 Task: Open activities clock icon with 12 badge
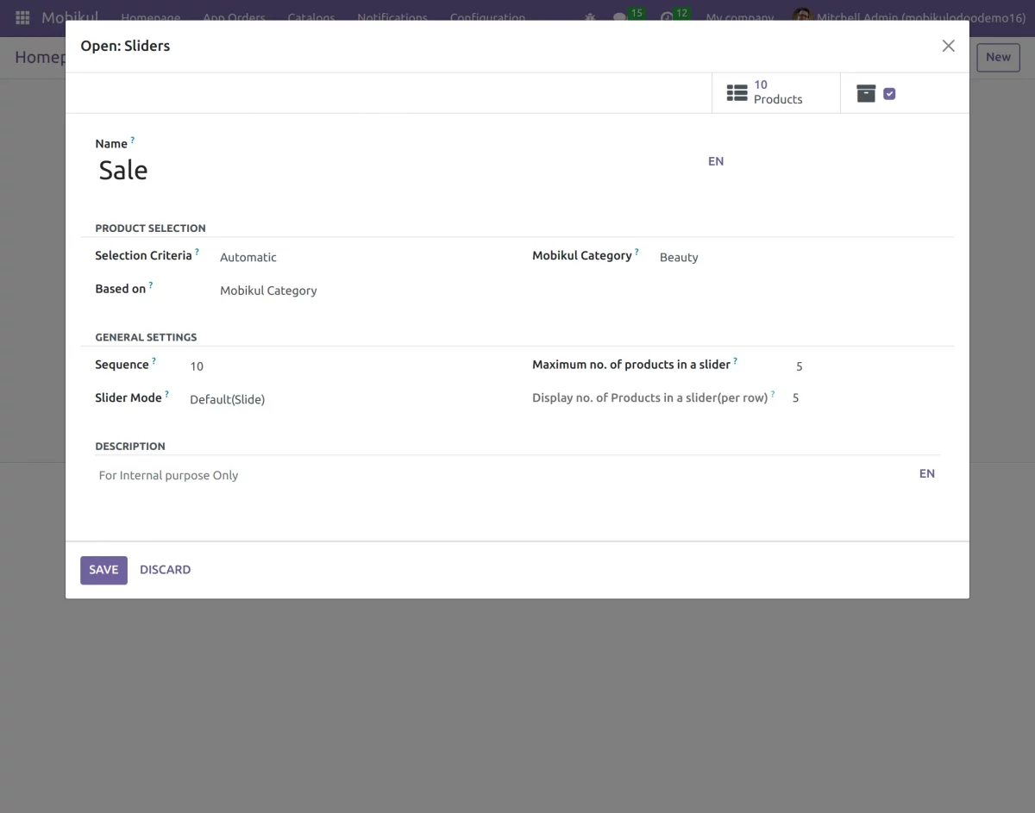coord(667,17)
